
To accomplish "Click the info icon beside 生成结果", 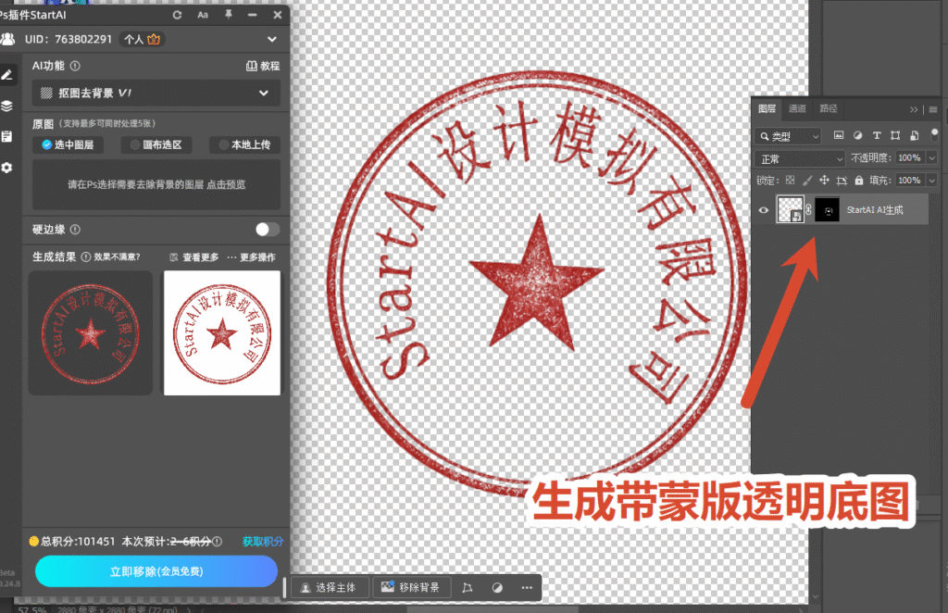I will click(86, 256).
